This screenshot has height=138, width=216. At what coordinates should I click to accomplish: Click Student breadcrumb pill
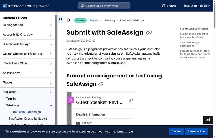[80, 20]
